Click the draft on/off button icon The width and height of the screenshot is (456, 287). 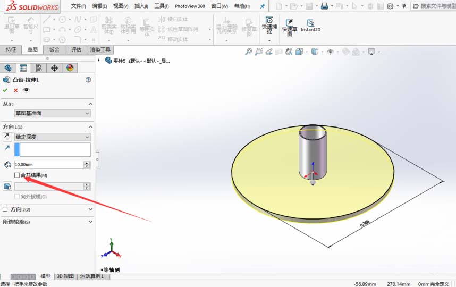click(7, 187)
